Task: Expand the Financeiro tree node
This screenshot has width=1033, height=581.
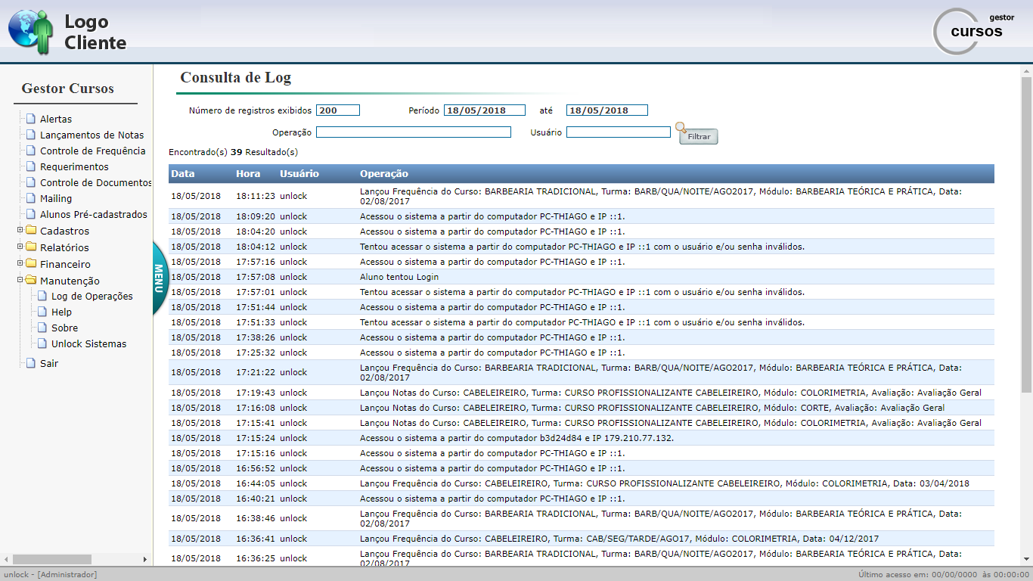Action: 20,263
